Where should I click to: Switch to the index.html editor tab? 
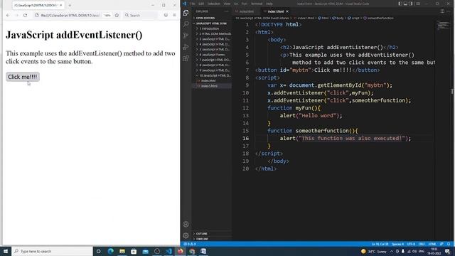click(247, 11)
